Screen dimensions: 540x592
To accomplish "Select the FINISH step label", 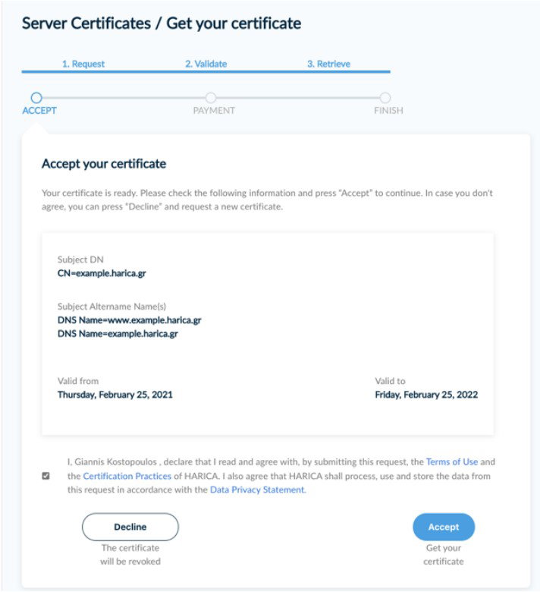I will coord(388,111).
